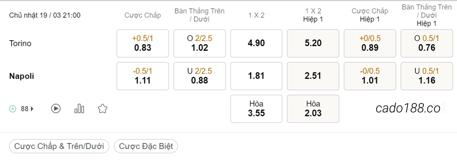Viewport: 457px width, 160px height.
Task: Pick first-half handicap +0/0.5 at 0.89
Action: coord(370,43)
